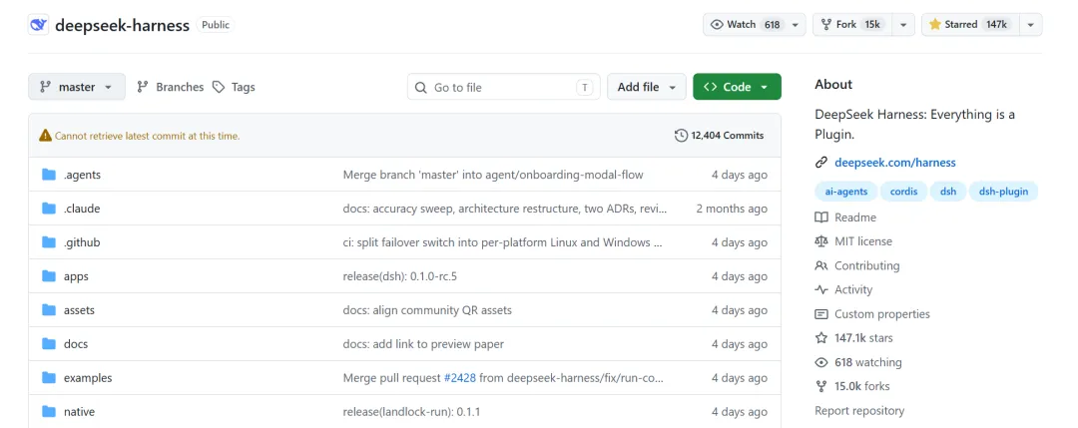Open the assets folder icon
The height and width of the screenshot is (428, 1078).
pyautogui.click(x=49, y=310)
